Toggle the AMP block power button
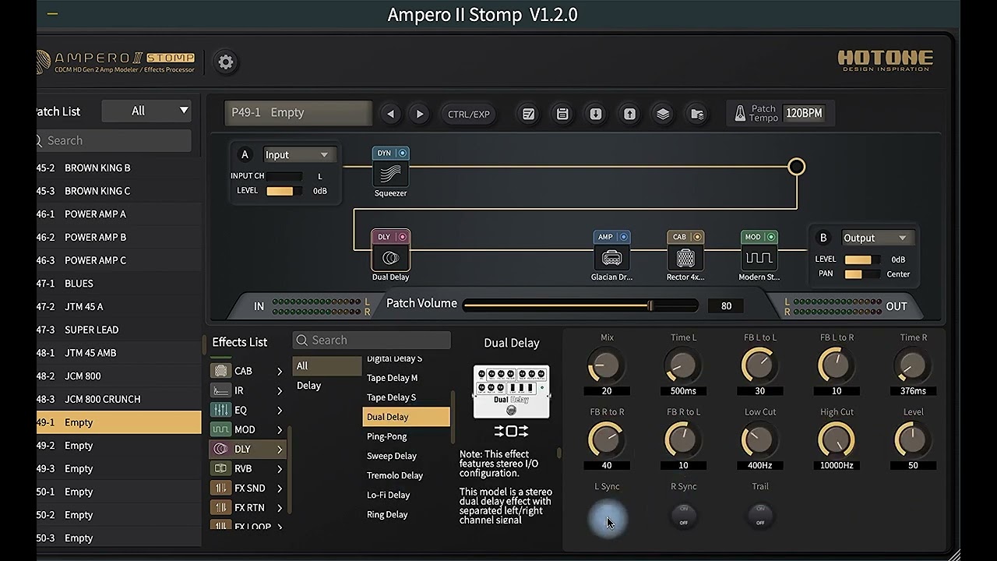This screenshot has height=561, width=997. (x=623, y=237)
